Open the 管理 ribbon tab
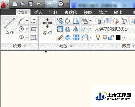The height and width of the screenshot is (107, 135). pyautogui.click(x=103, y=12)
